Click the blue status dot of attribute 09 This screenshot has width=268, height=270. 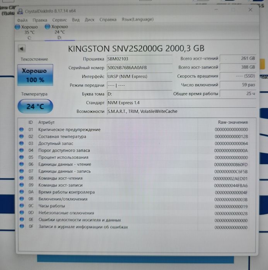[x=22, y=185]
